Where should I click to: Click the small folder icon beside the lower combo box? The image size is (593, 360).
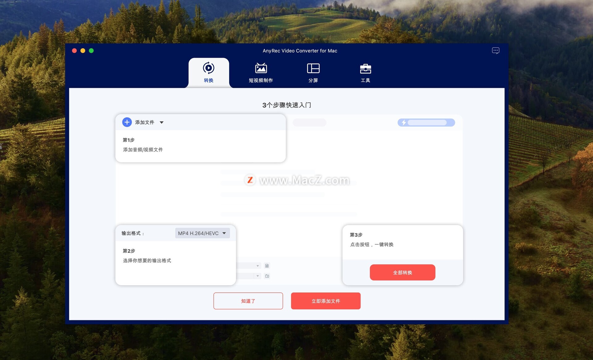[267, 276]
